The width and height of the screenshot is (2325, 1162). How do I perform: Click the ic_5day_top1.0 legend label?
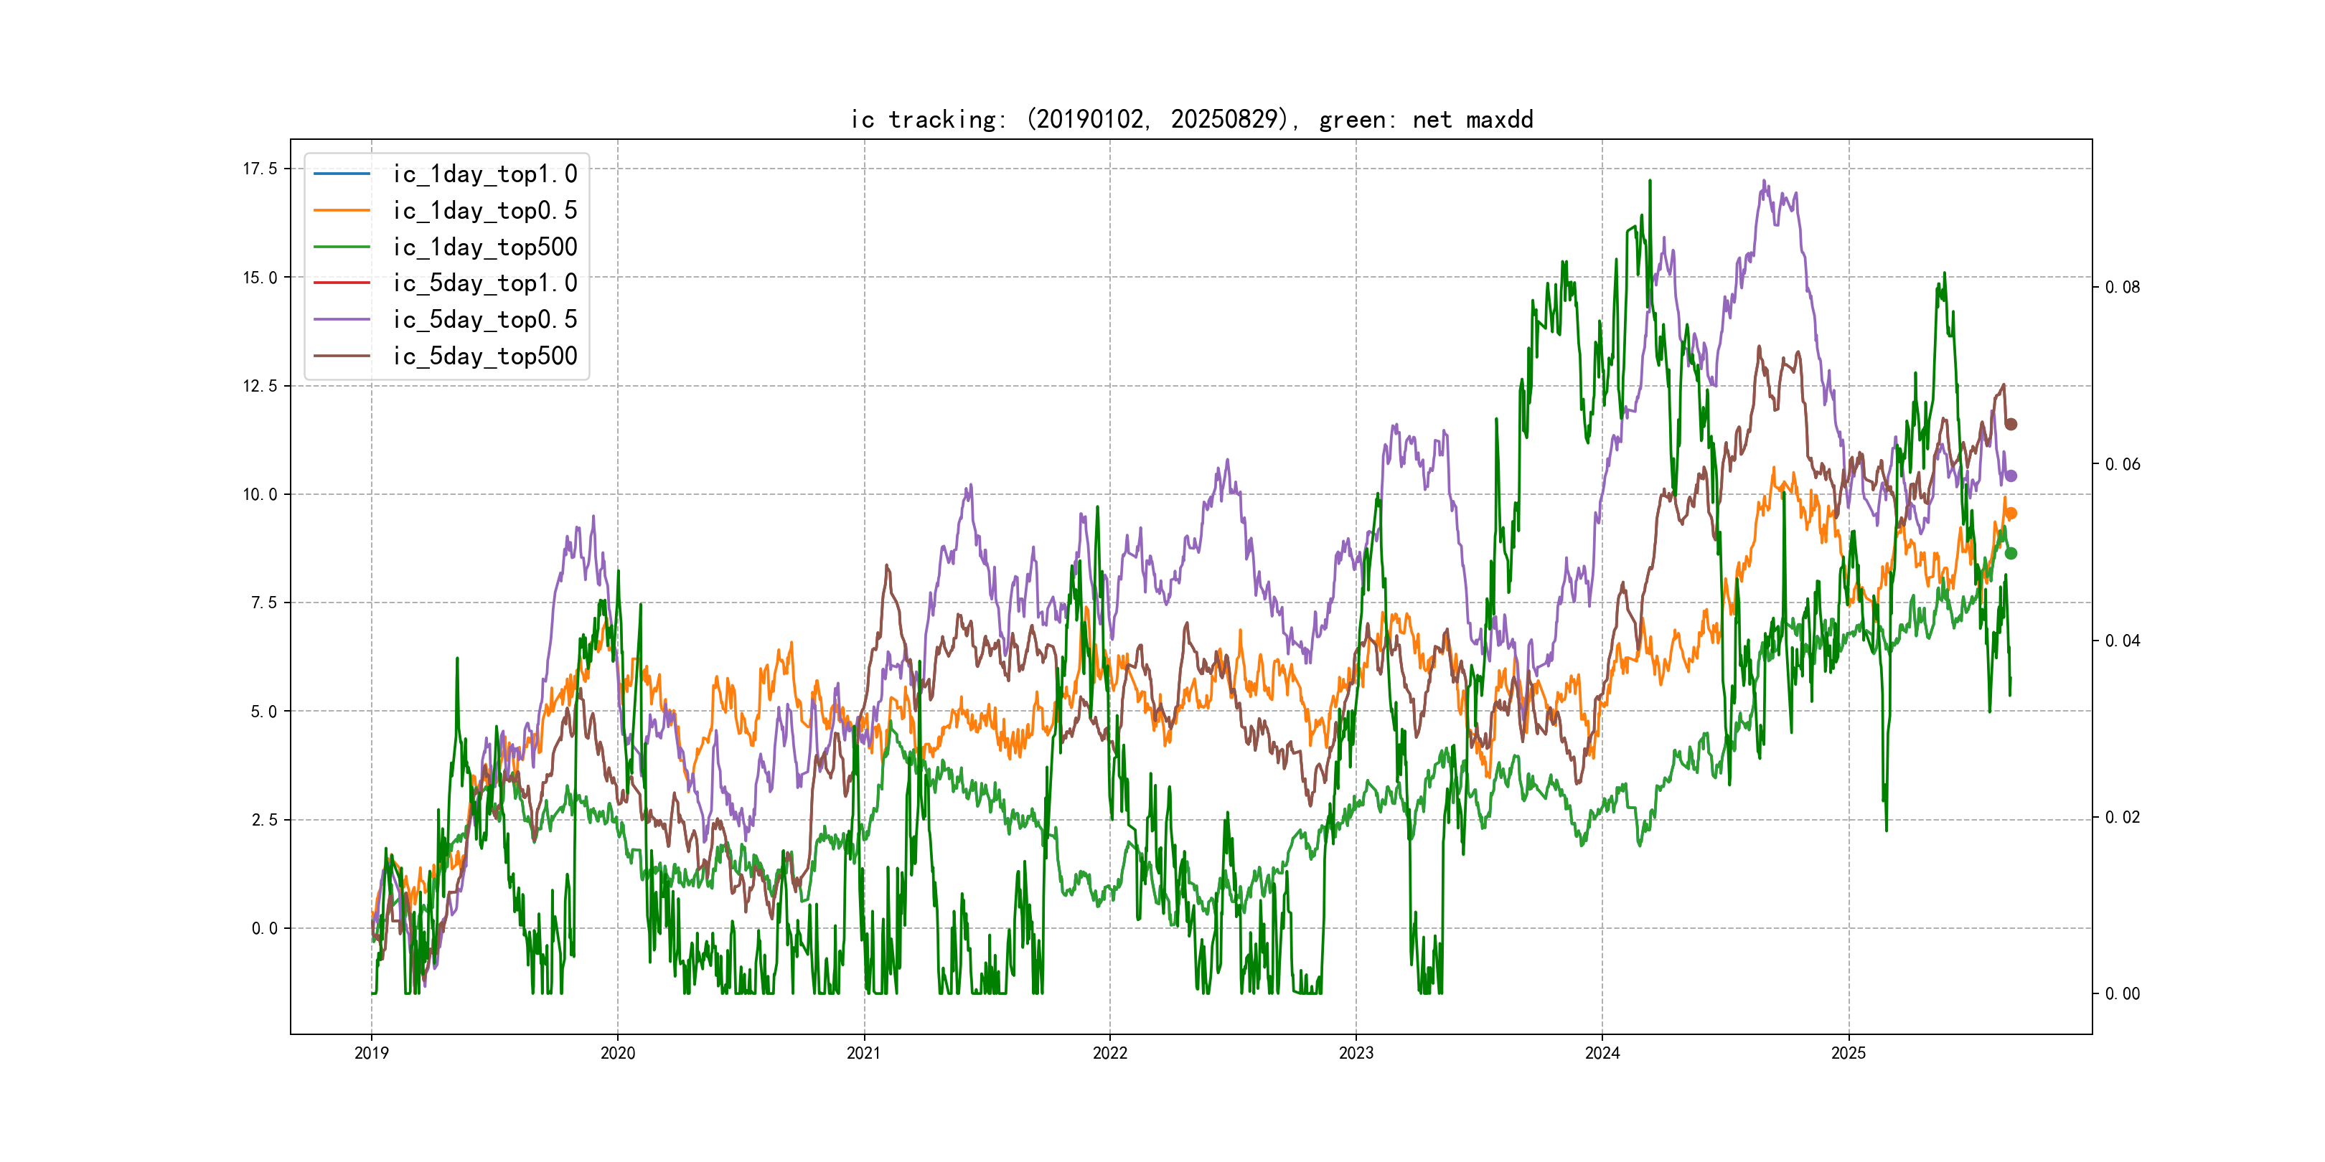click(484, 283)
